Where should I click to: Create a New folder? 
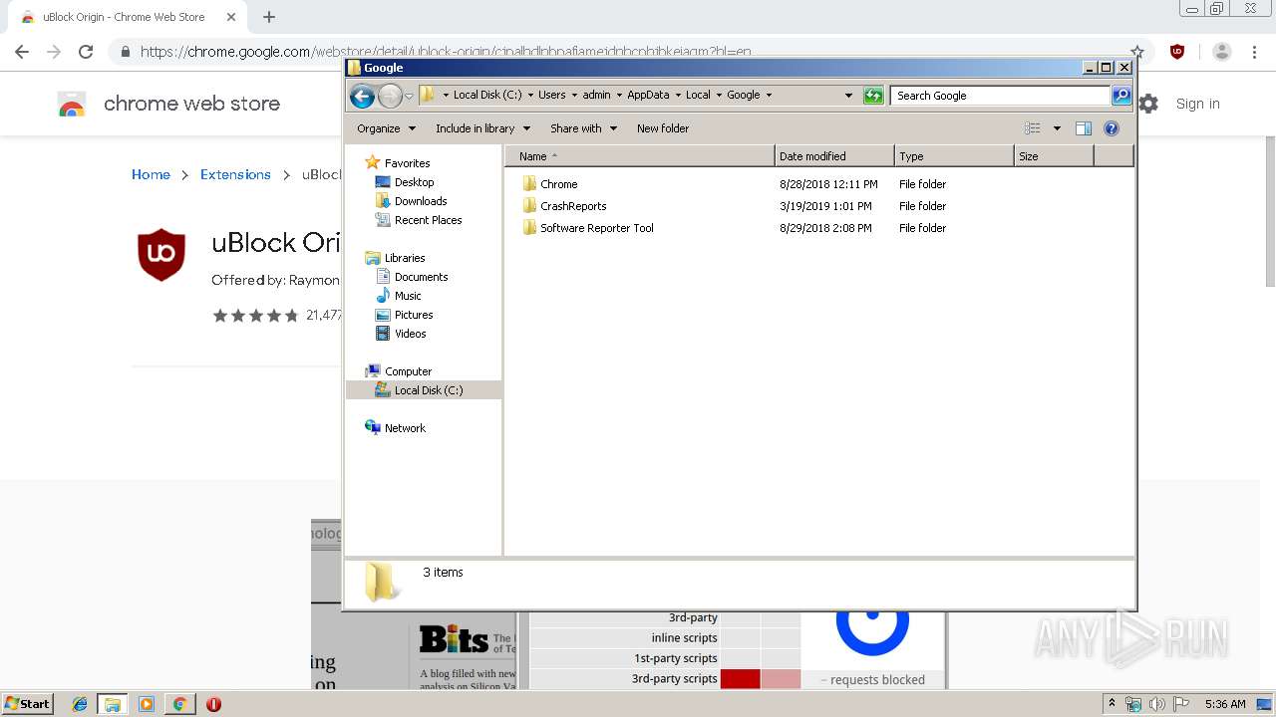click(663, 128)
